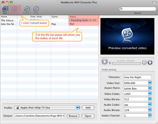
Task: Open the Profile dropdown Apple iPod 480p
Action: (47, 108)
